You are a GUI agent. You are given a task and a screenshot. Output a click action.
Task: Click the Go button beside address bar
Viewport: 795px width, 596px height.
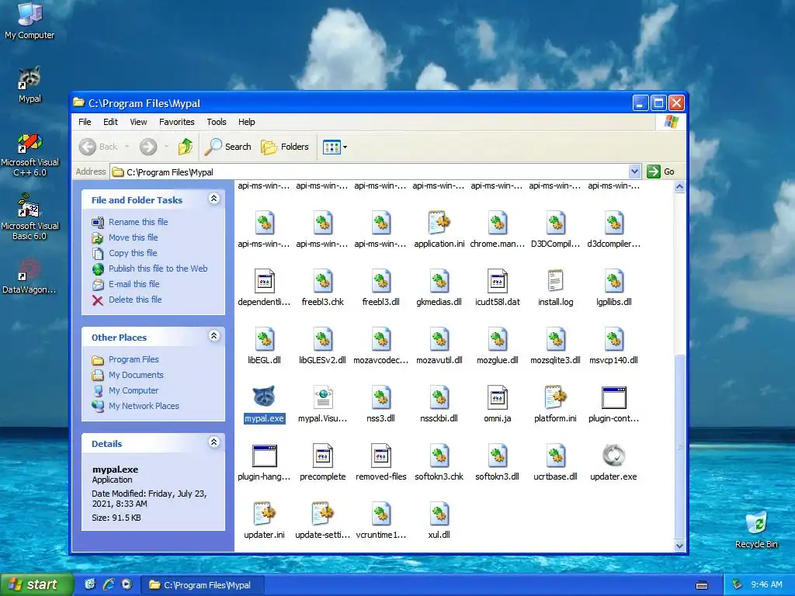[661, 172]
